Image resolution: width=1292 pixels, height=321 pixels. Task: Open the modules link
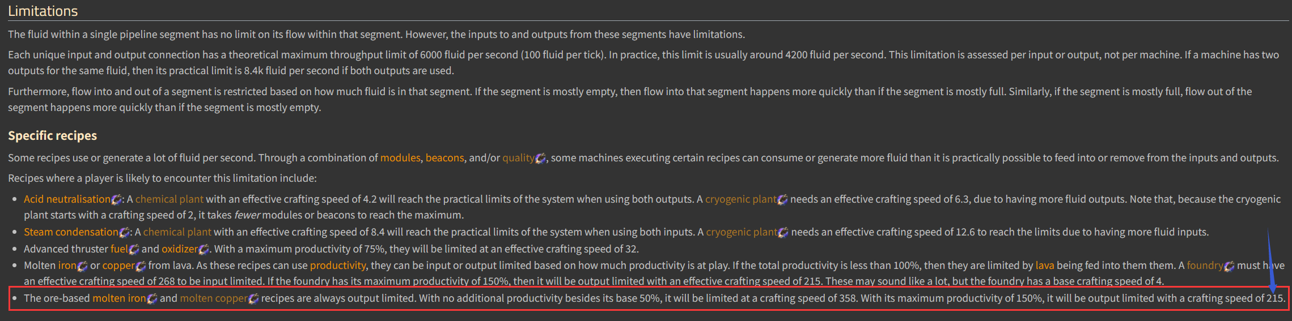(400, 158)
